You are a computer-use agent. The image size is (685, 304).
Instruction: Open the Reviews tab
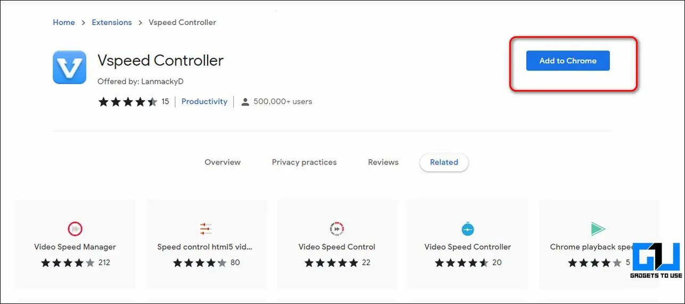point(383,162)
